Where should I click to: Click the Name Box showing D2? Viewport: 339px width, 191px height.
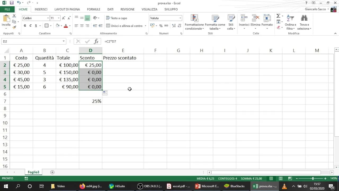32,41
